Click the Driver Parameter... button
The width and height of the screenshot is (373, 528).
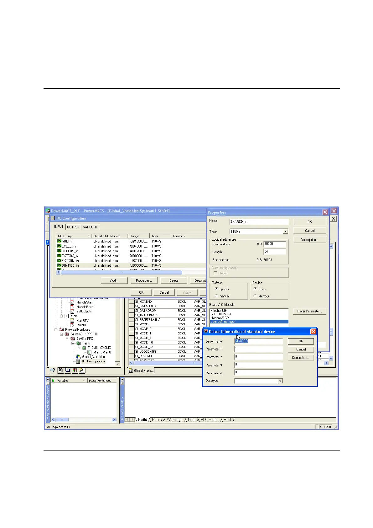point(309,311)
